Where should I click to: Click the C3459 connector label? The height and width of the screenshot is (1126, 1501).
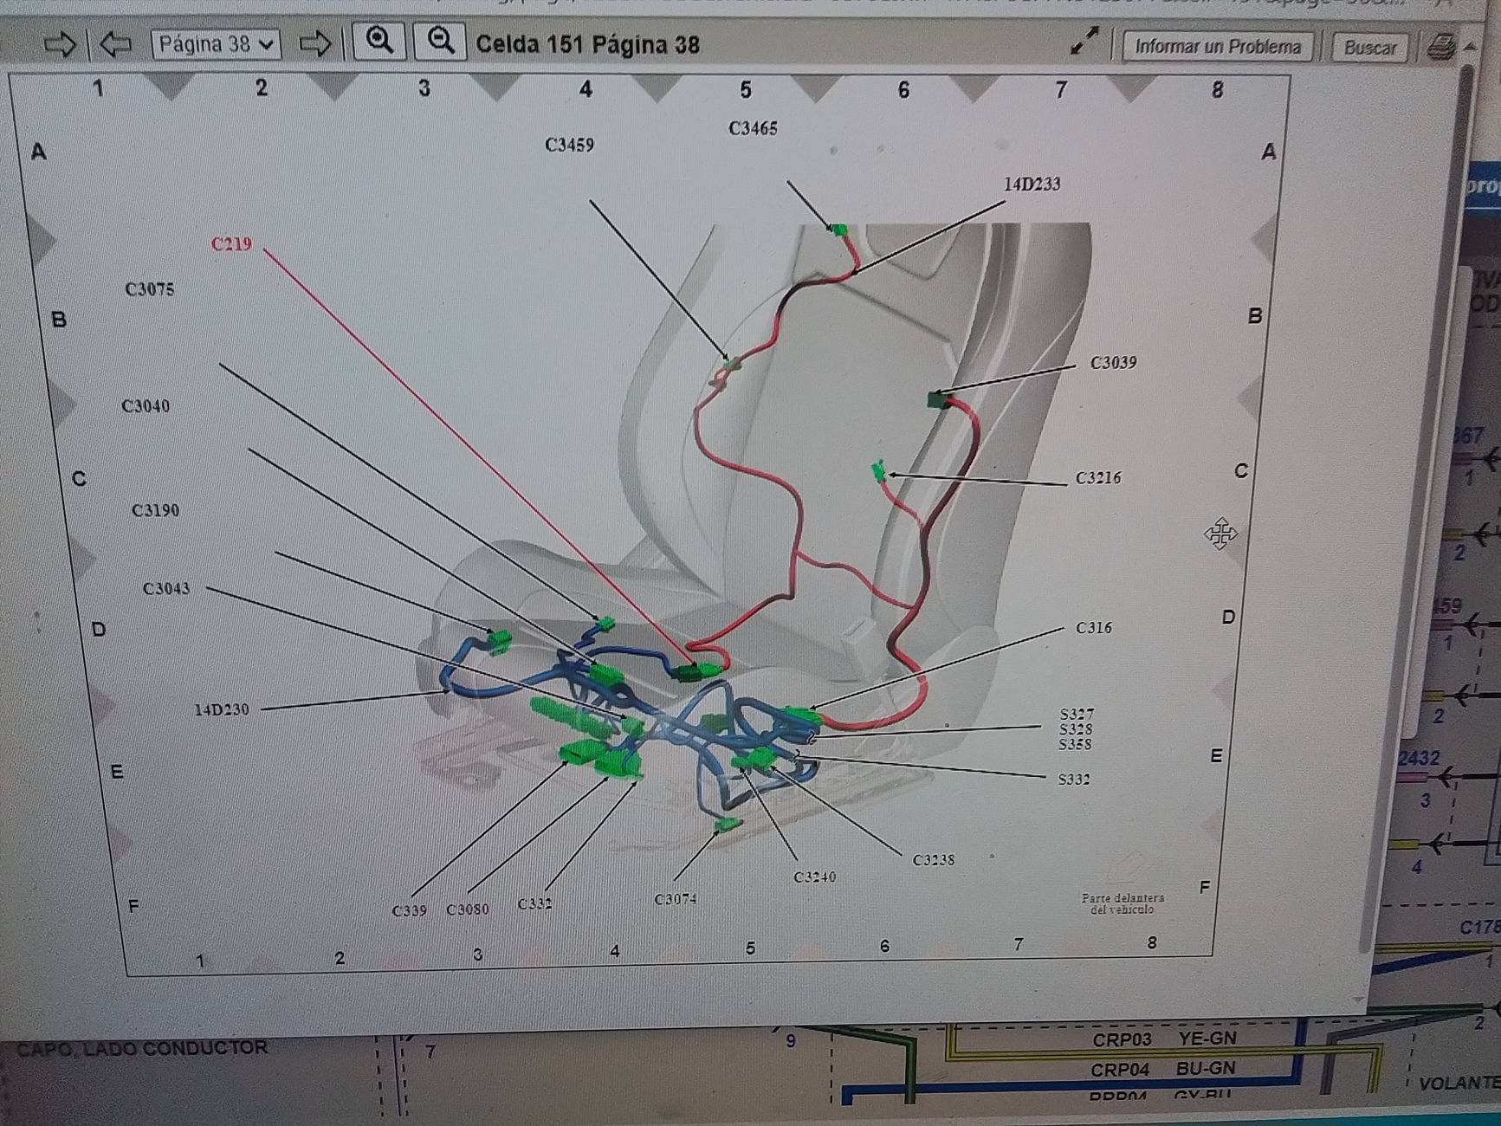(x=569, y=145)
